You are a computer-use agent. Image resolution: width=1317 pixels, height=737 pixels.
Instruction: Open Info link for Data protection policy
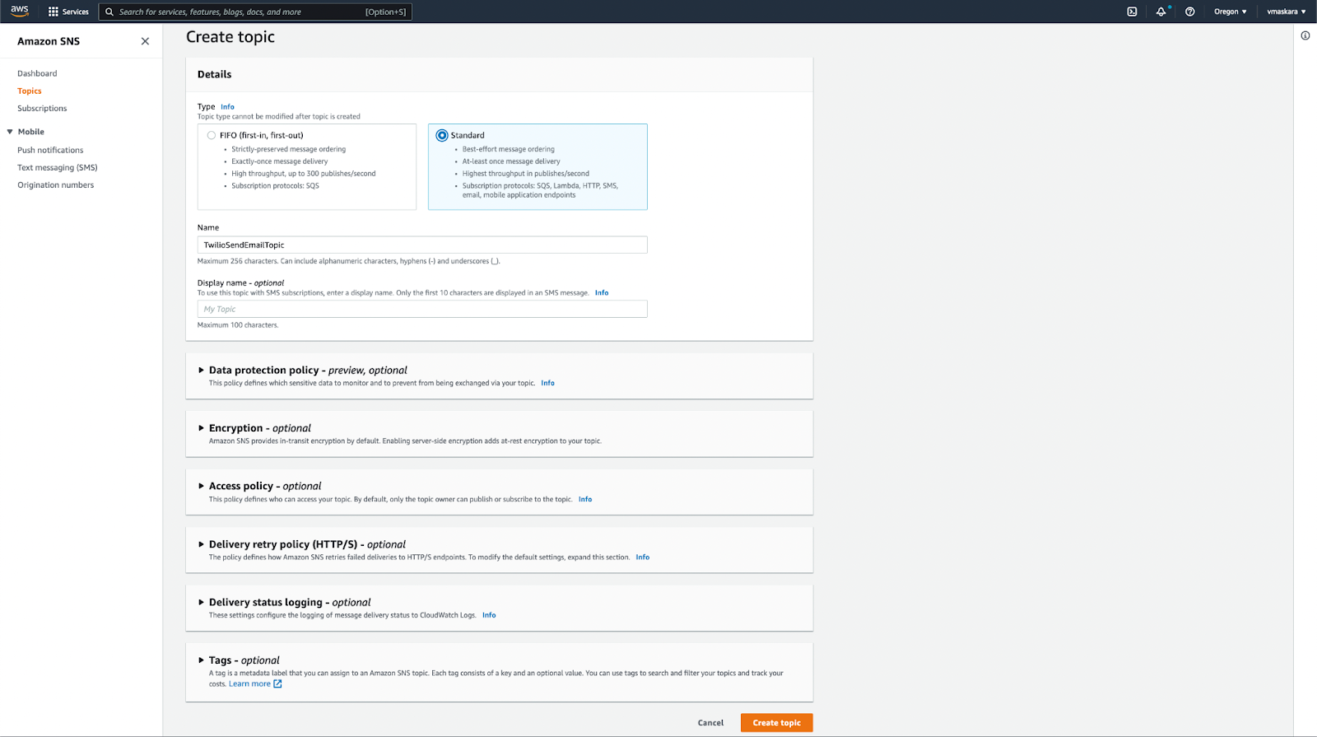point(547,383)
